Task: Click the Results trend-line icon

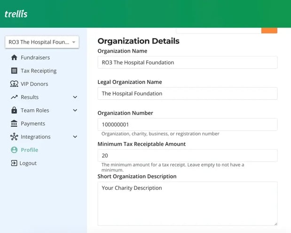Action: click(x=14, y=97)
